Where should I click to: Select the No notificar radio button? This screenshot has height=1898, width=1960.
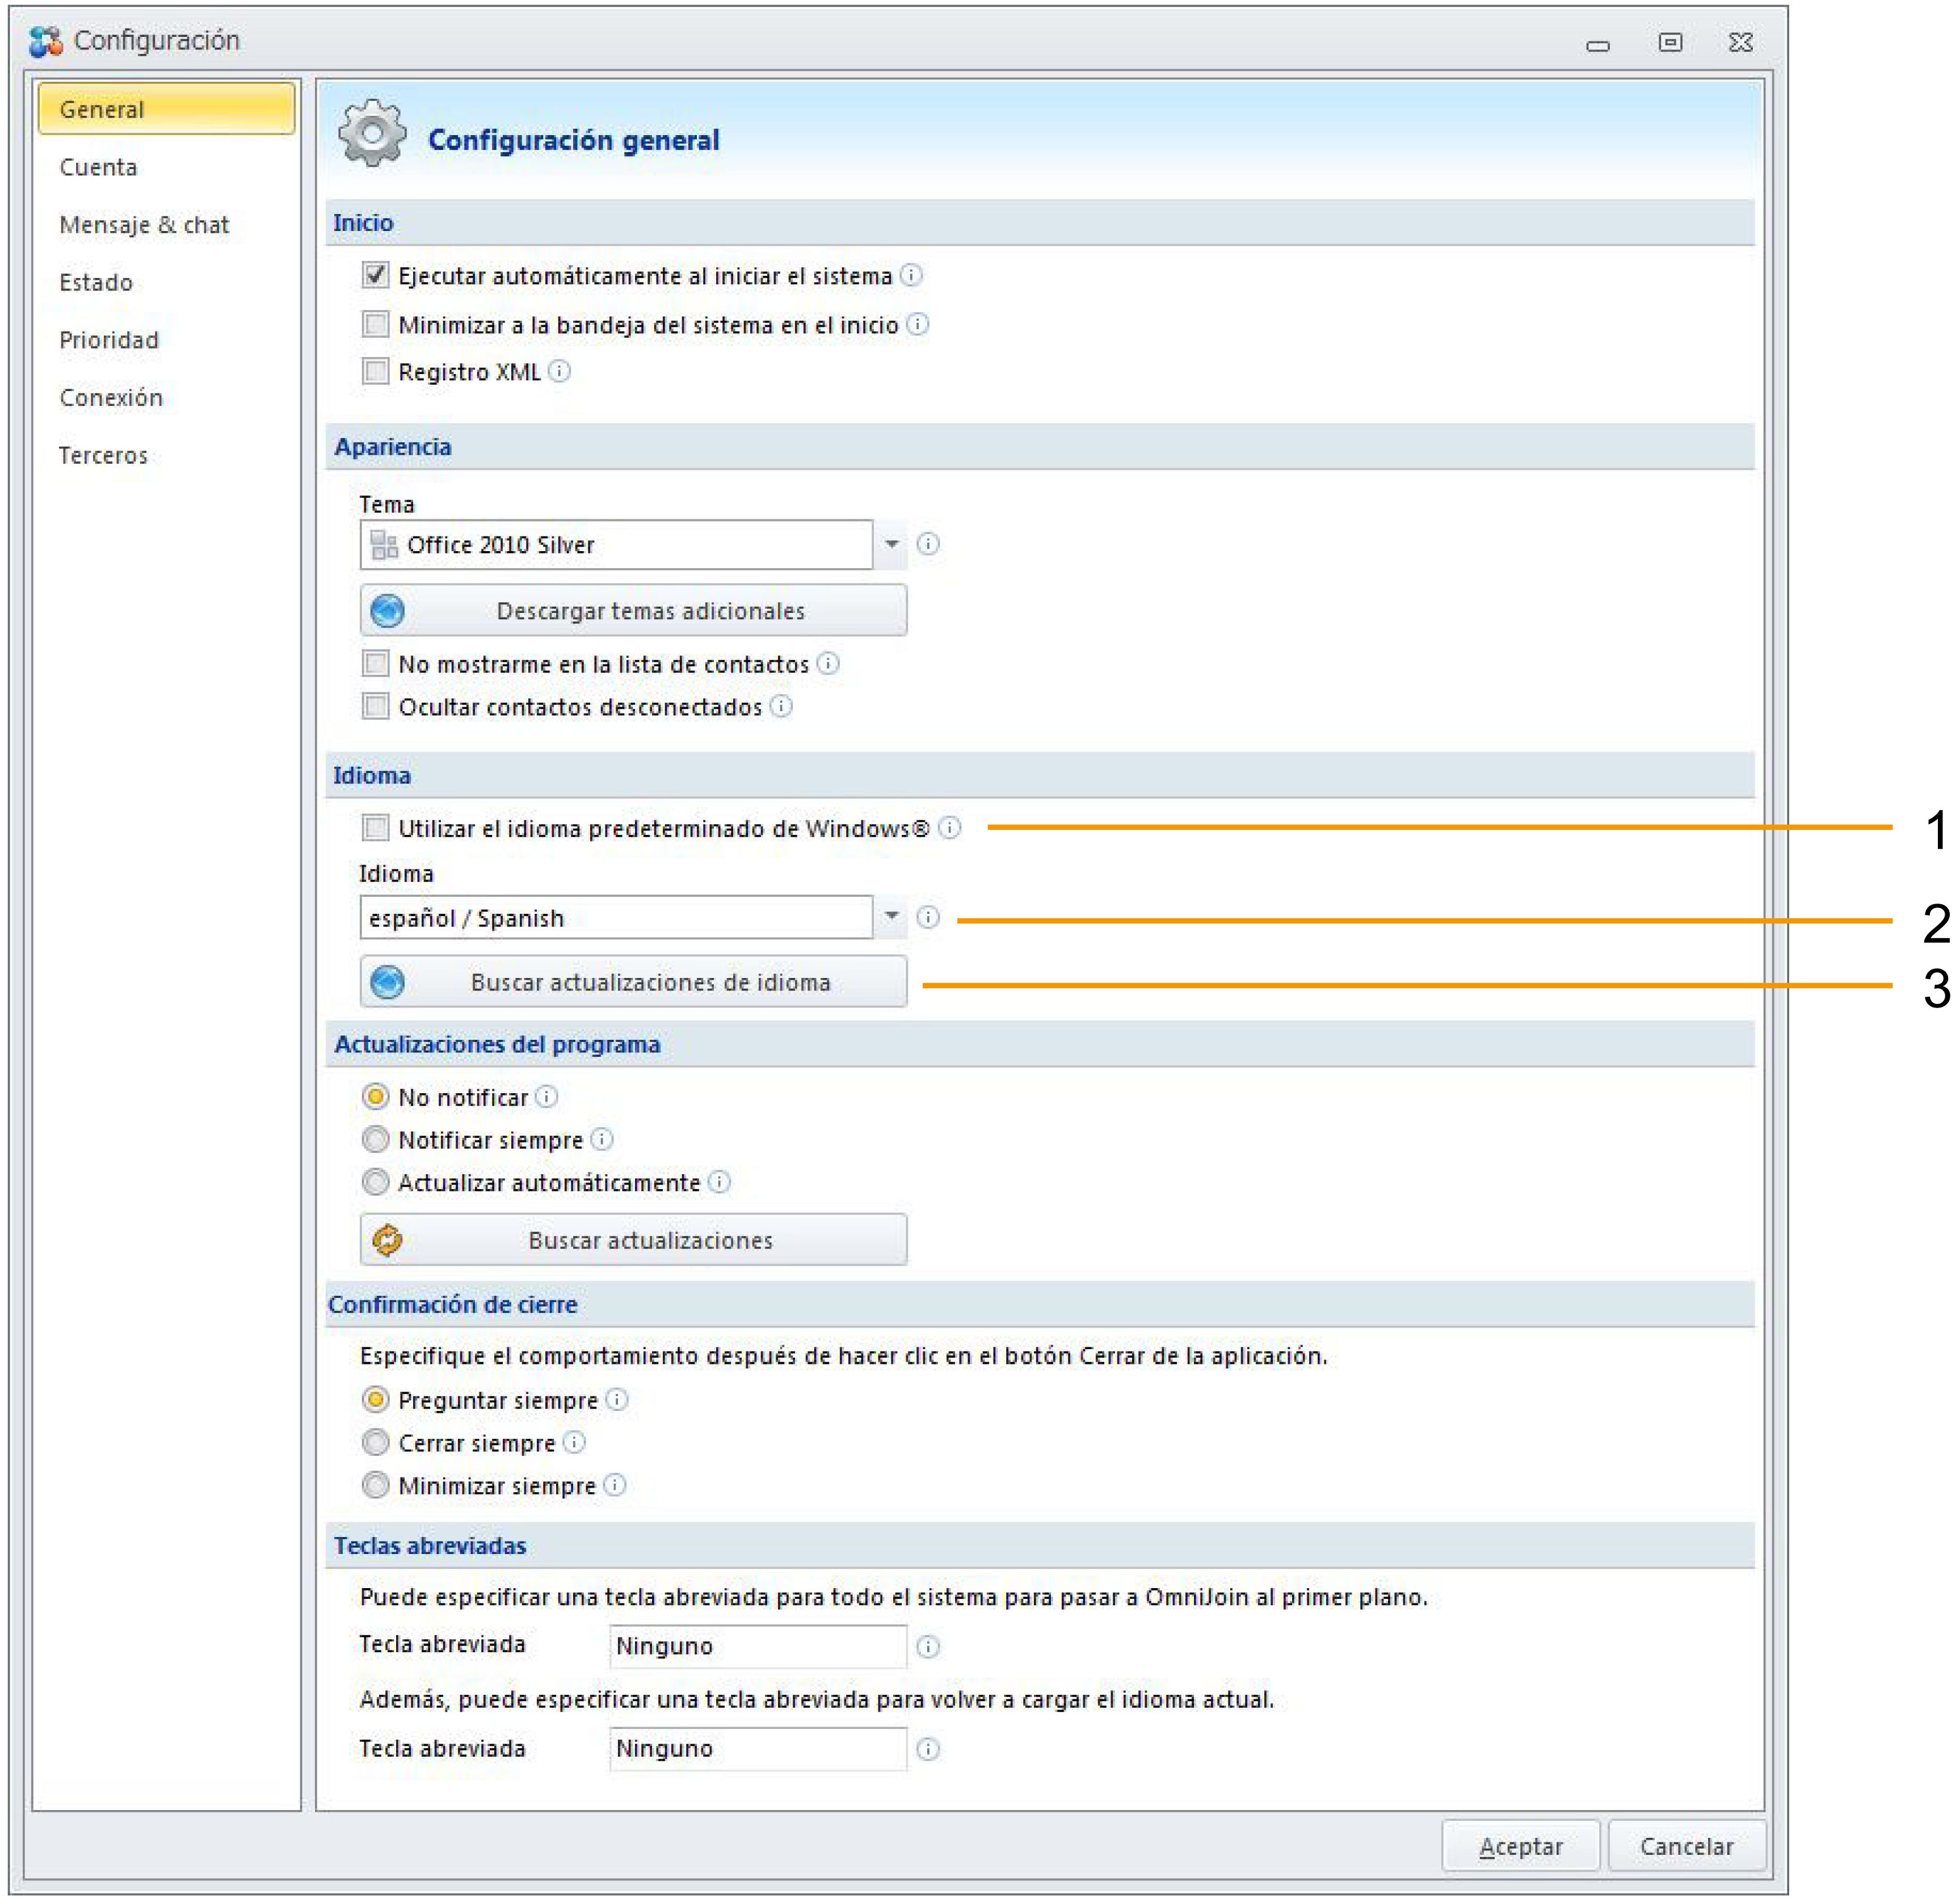pyautogui.click(x=375, y=1097)
